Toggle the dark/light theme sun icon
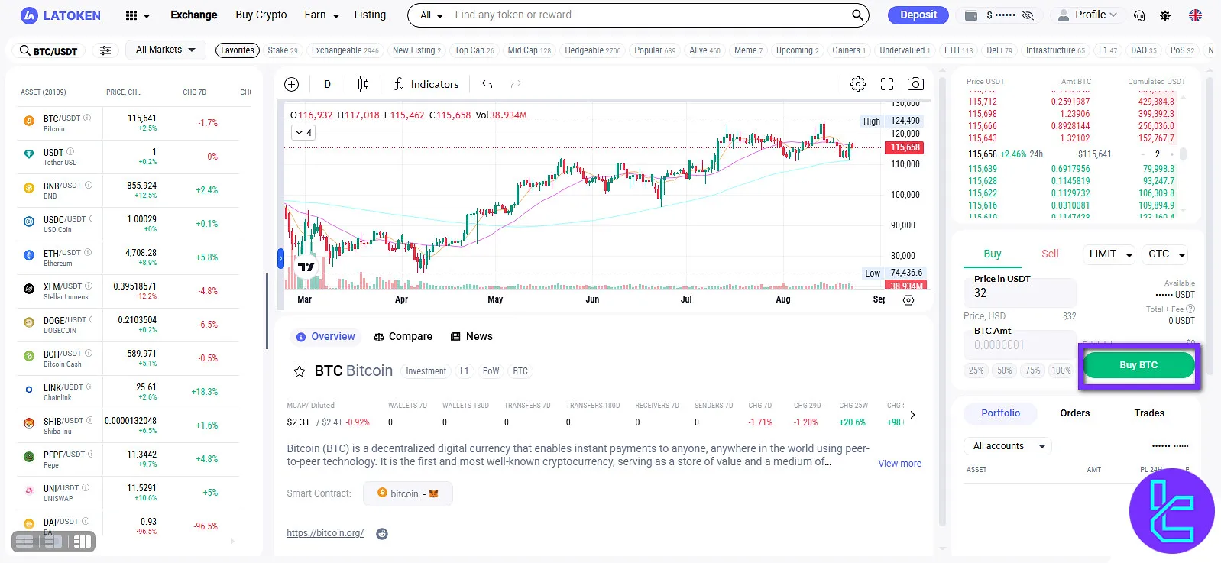The width and height of the screenshot is (1221, 563). (x=1165, y=15)
